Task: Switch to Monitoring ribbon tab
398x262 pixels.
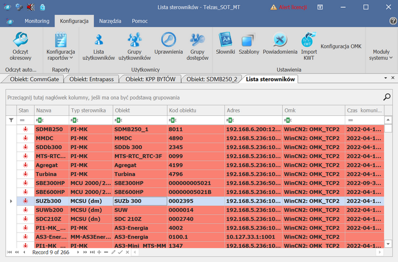Action: click(37, 21)
